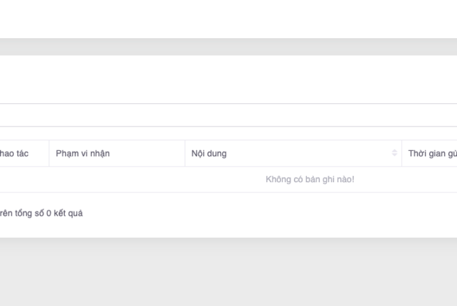Click blank panel area above filter field
Image resolution: width=457 pixels, height=306 pixels.
[x=228, y=78]
